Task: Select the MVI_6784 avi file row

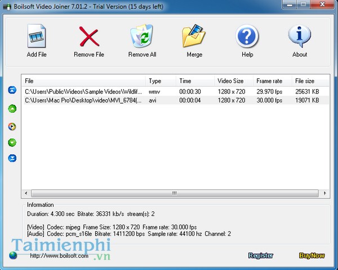Action: [176, 100]
